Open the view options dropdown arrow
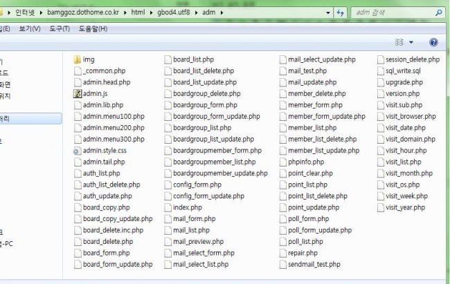Viewport: 450px width, 284px height. [411, 42]
